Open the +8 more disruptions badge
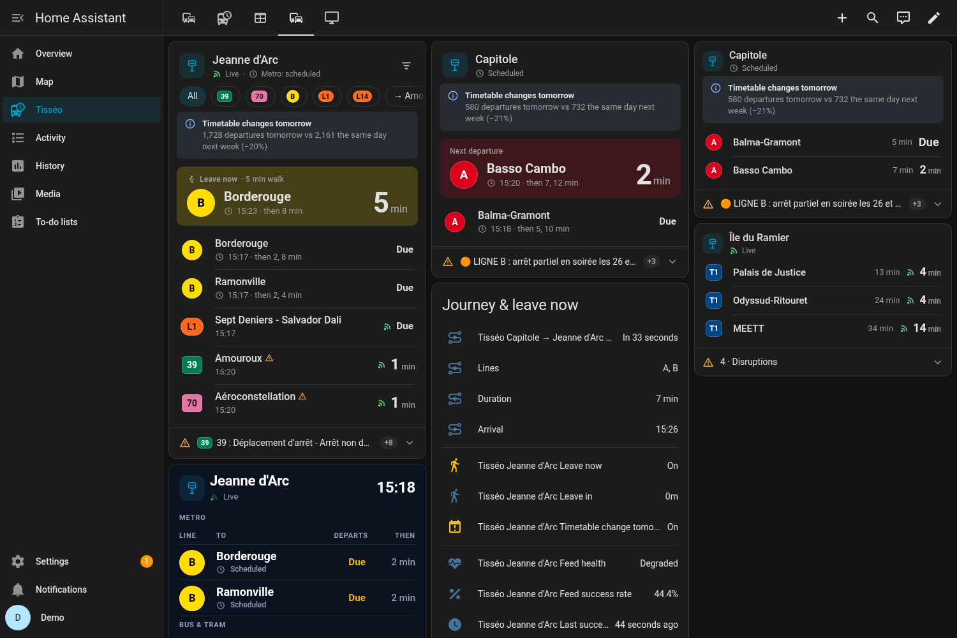This screenshot has height=638, width=957. (389, 443)
